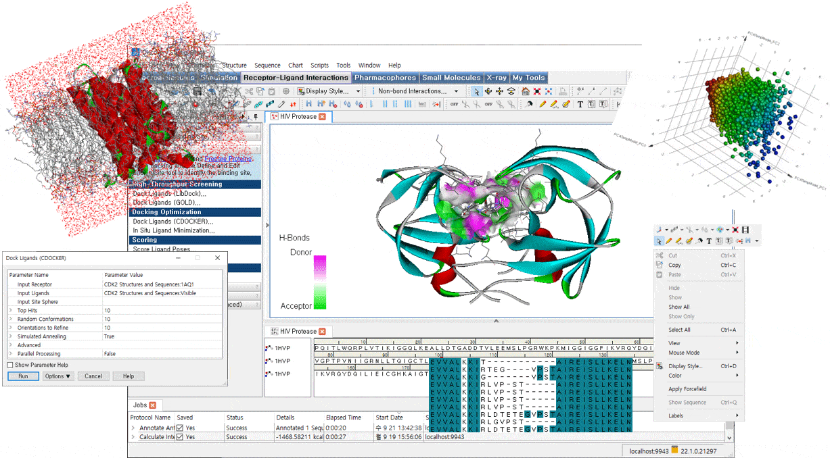
Task: Click the eraser tool in main toolbar
Action: click(566, 104)
